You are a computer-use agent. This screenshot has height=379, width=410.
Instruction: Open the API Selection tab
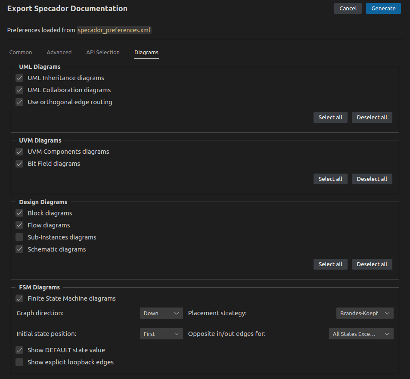pyautogui.click(x=103, y=52)
